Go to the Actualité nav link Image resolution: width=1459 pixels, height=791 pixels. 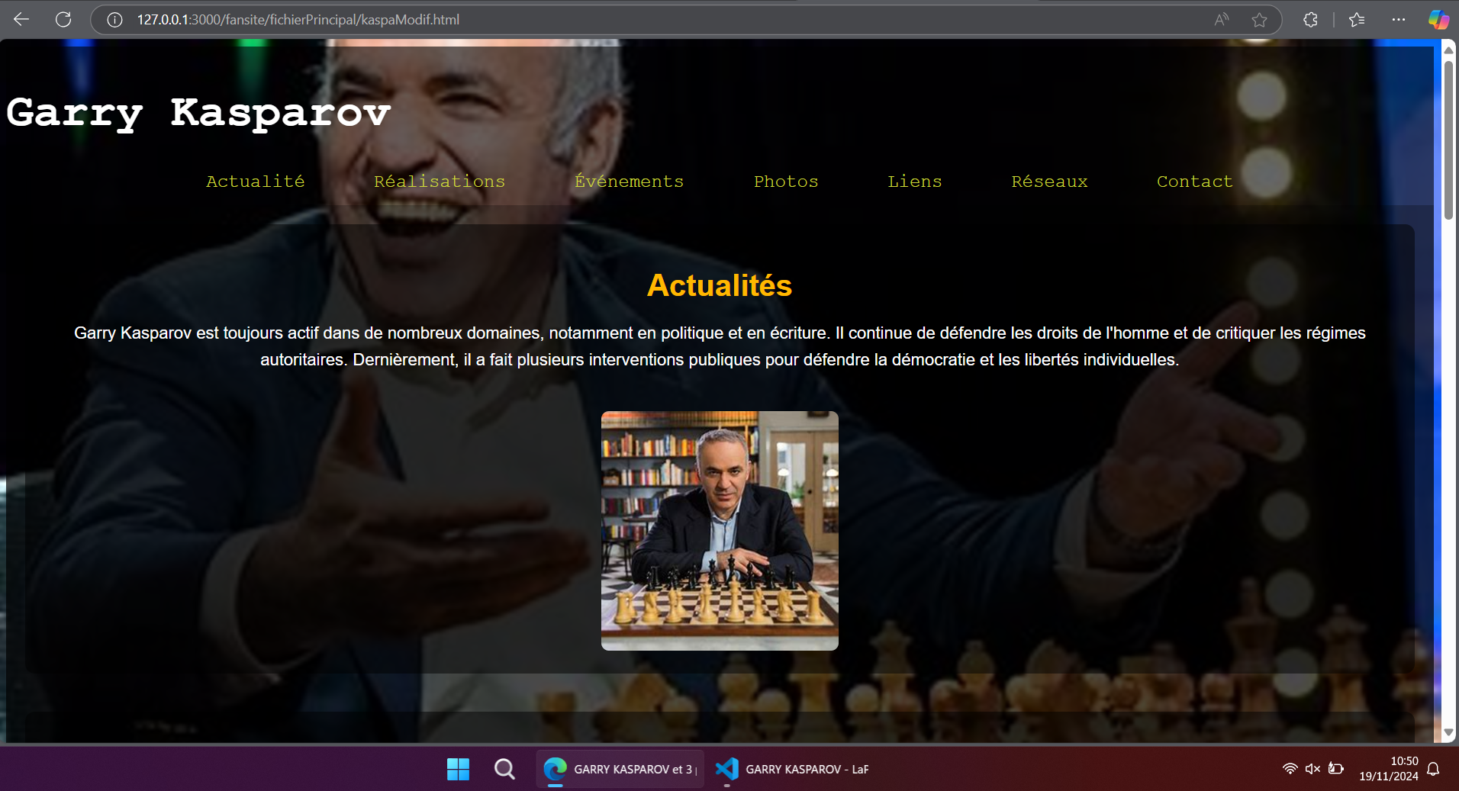click(255, 182)
